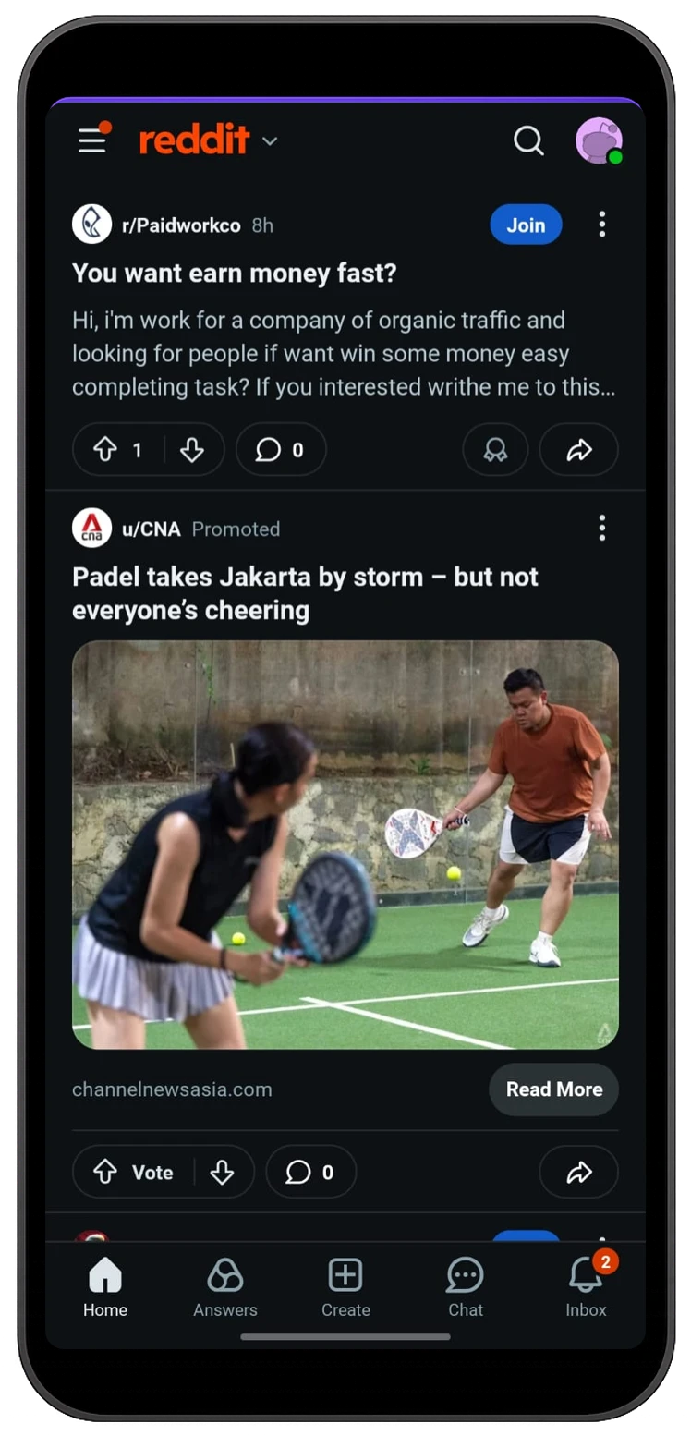
Task: Open the Padel players image thumbnail
Action: pyautogui.click(x=345, y=845)
